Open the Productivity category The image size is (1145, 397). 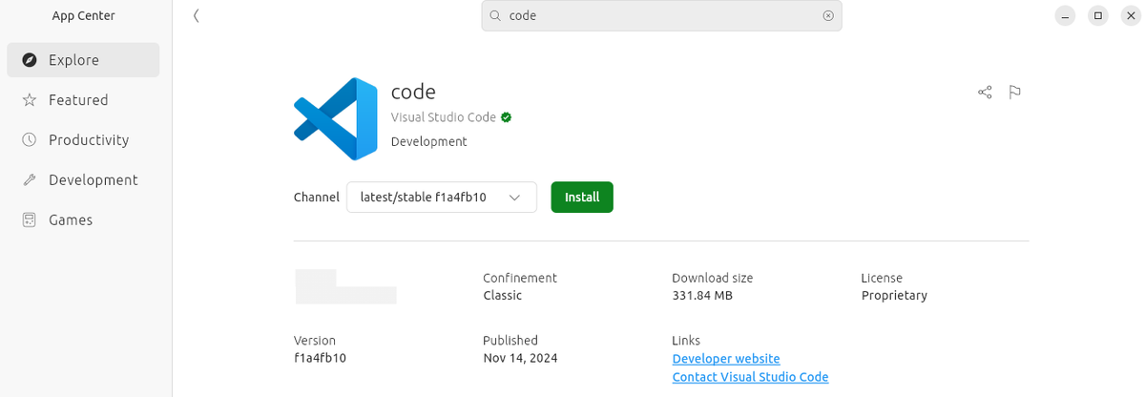[88, 140]
